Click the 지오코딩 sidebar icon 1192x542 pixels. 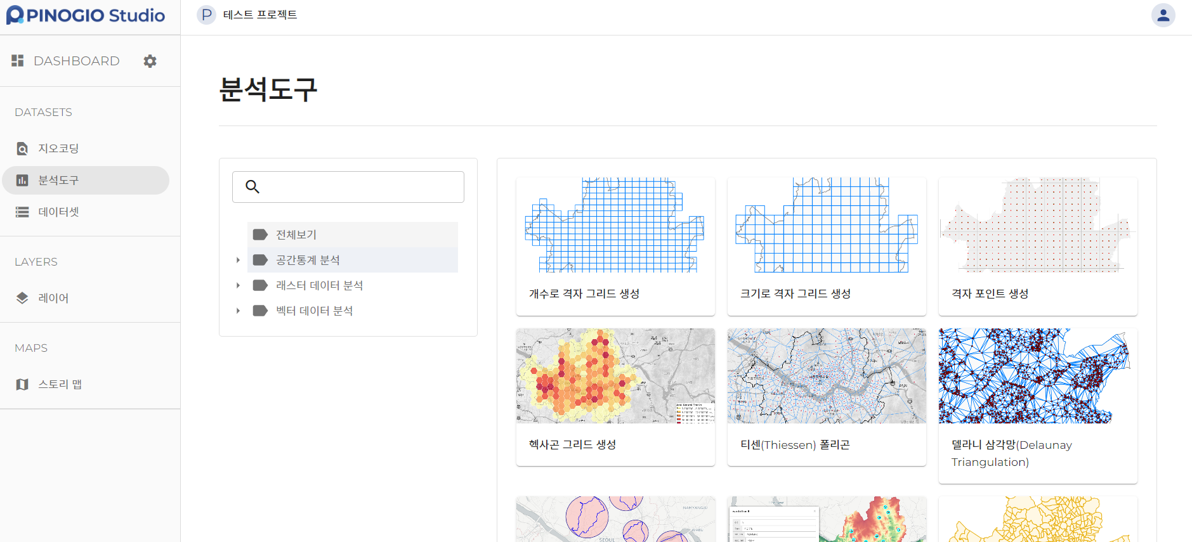[22, 148]
